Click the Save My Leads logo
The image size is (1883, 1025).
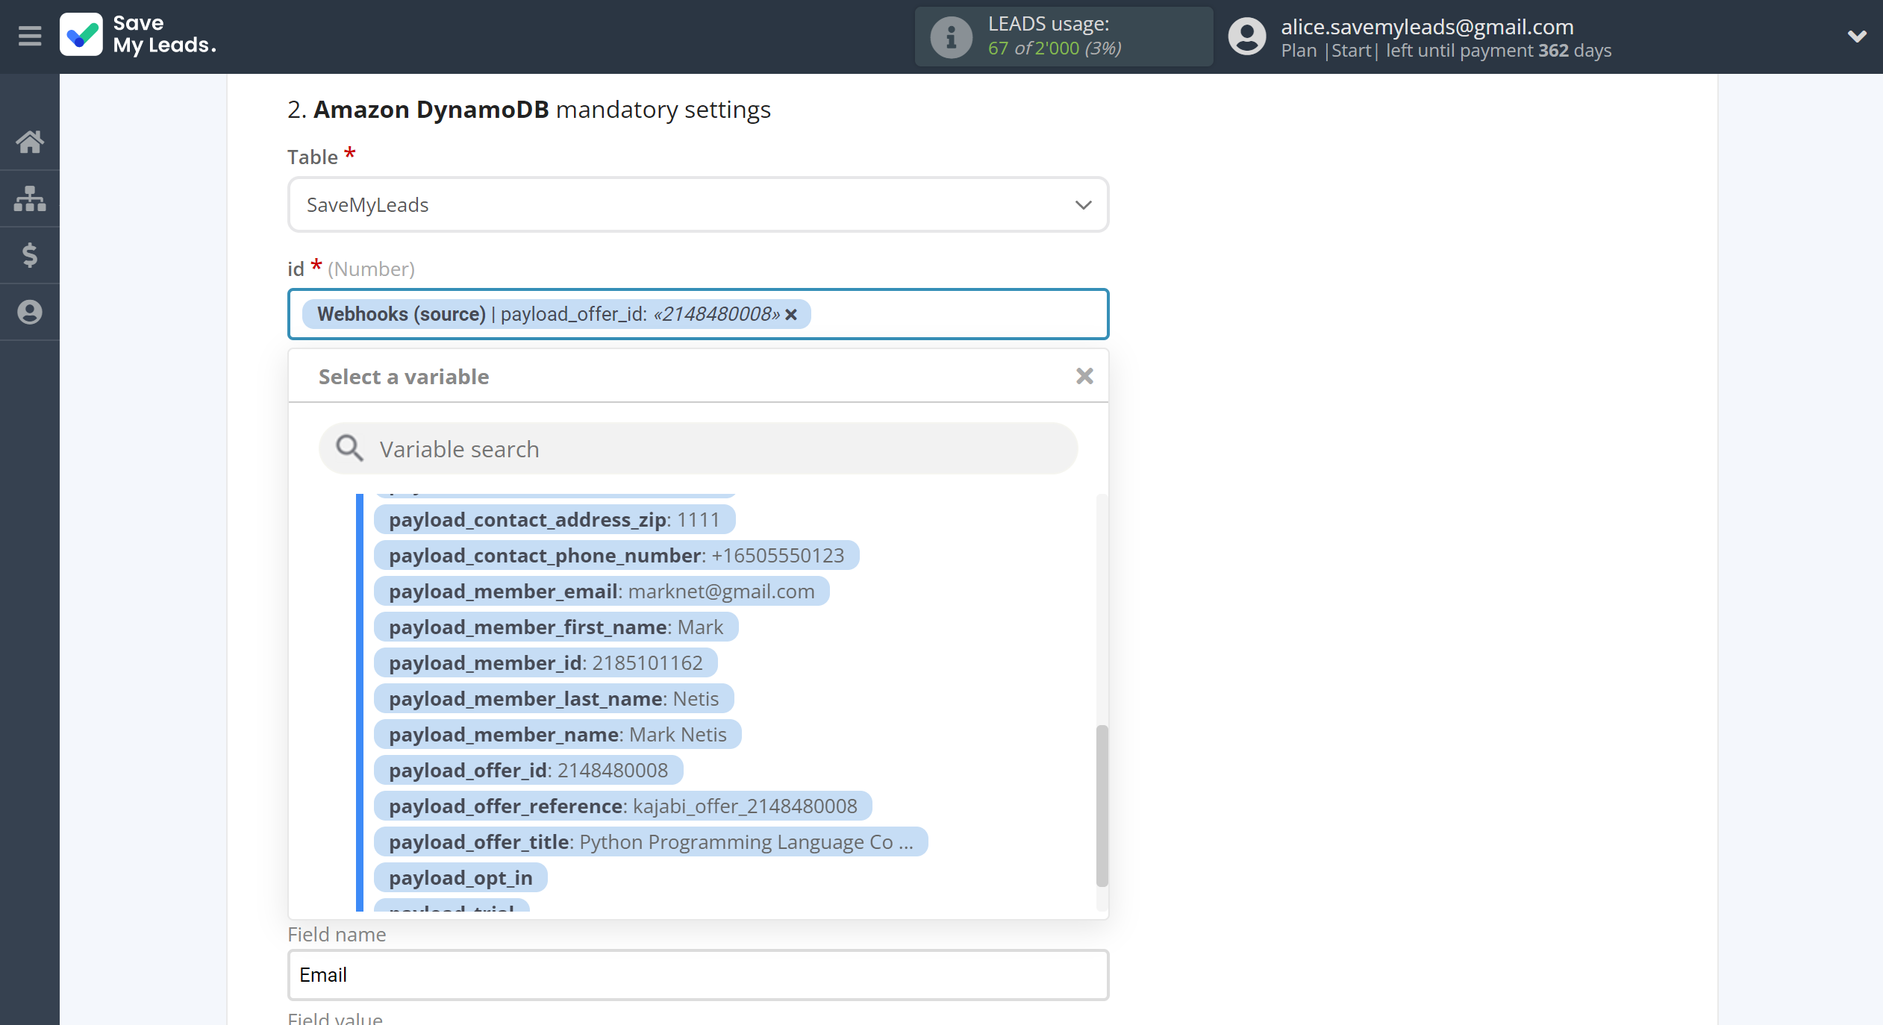[138, 35]
